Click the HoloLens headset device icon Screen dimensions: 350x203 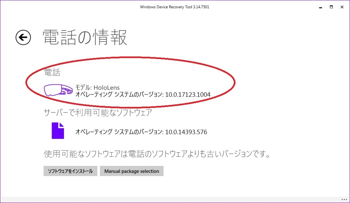click(x=58, y=90)
